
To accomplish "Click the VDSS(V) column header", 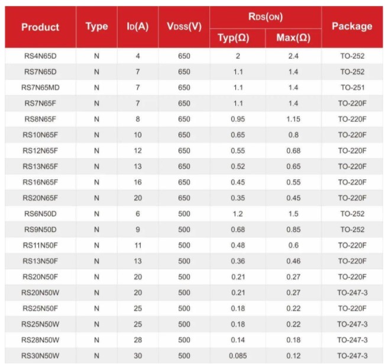I will (x=184, y=27).
